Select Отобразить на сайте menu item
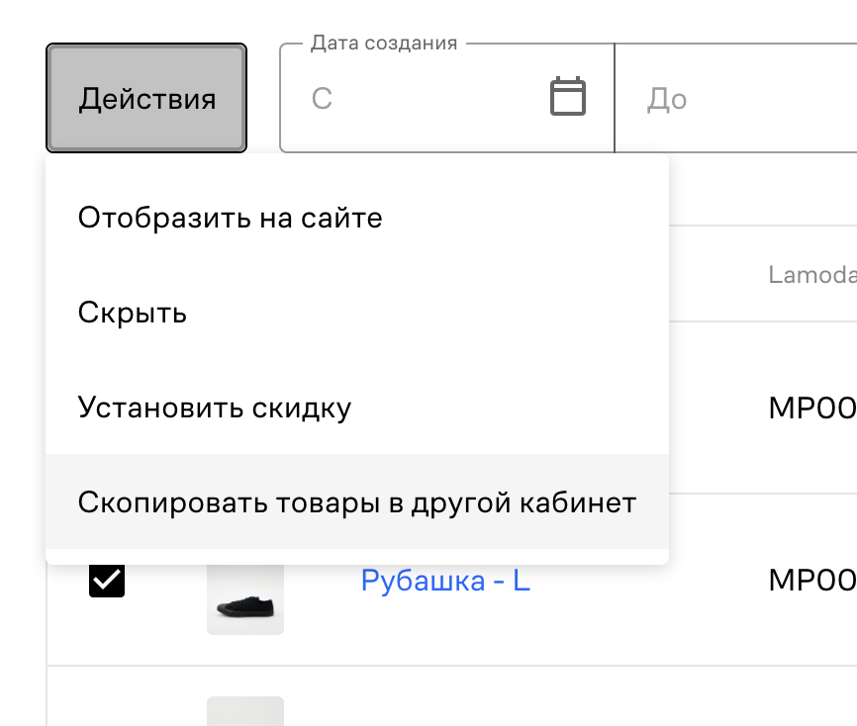857x726 pixels. tap(230, 218)
